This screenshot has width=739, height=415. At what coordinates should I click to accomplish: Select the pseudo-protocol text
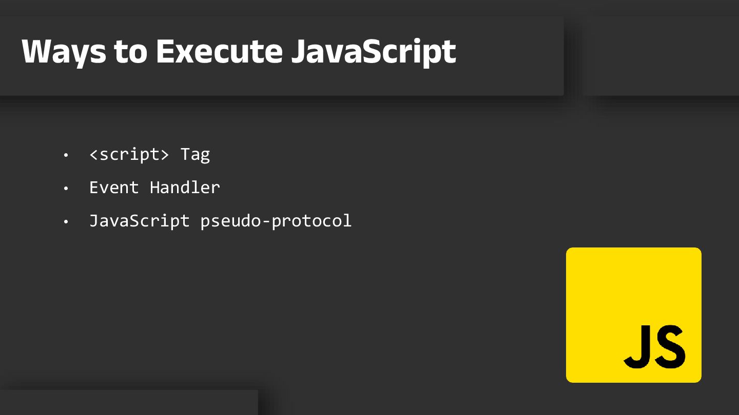click(276, 221)
